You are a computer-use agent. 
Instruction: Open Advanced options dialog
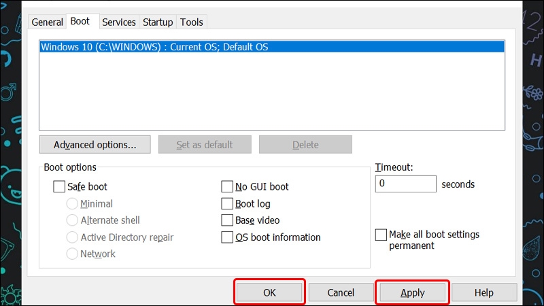click(x=95, y=145)
